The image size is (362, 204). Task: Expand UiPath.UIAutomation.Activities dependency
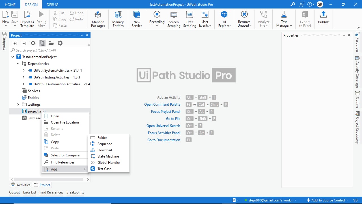(x=24, y=84)
